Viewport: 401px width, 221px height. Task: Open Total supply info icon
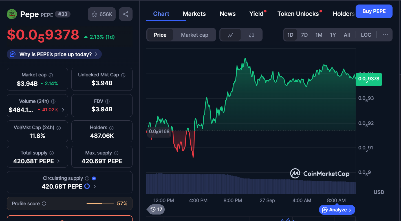click(x=52, y=153)
